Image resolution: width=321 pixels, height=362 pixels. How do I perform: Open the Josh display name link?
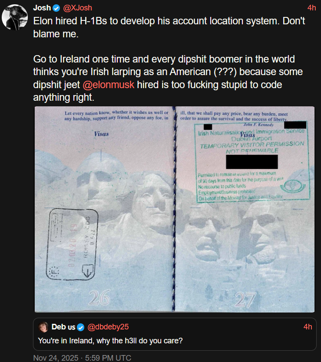tap(42, 8)
